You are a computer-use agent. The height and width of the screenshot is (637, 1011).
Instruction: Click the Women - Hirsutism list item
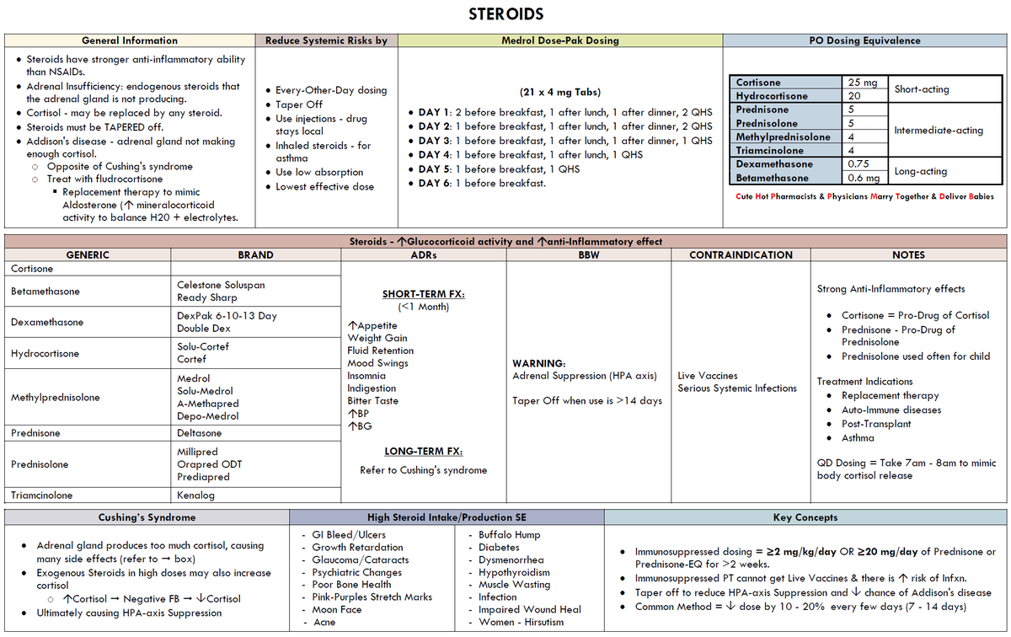coord(521,623)
